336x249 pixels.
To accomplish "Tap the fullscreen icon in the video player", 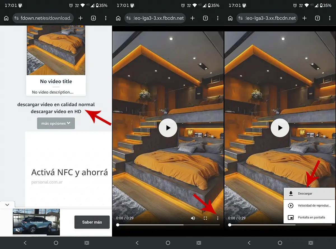I will point(205,218).
